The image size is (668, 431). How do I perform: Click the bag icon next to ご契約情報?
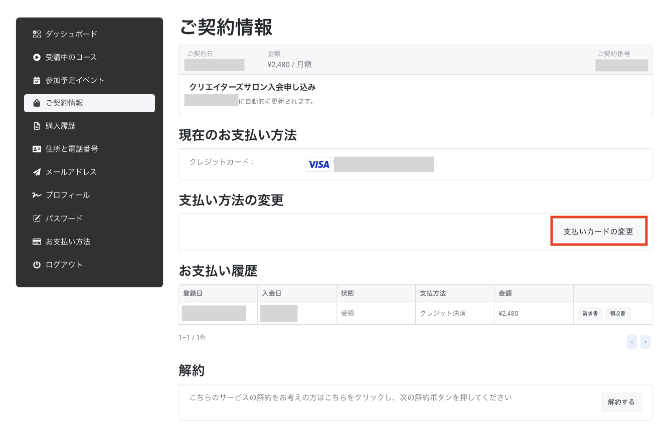[x=36, y=103]
